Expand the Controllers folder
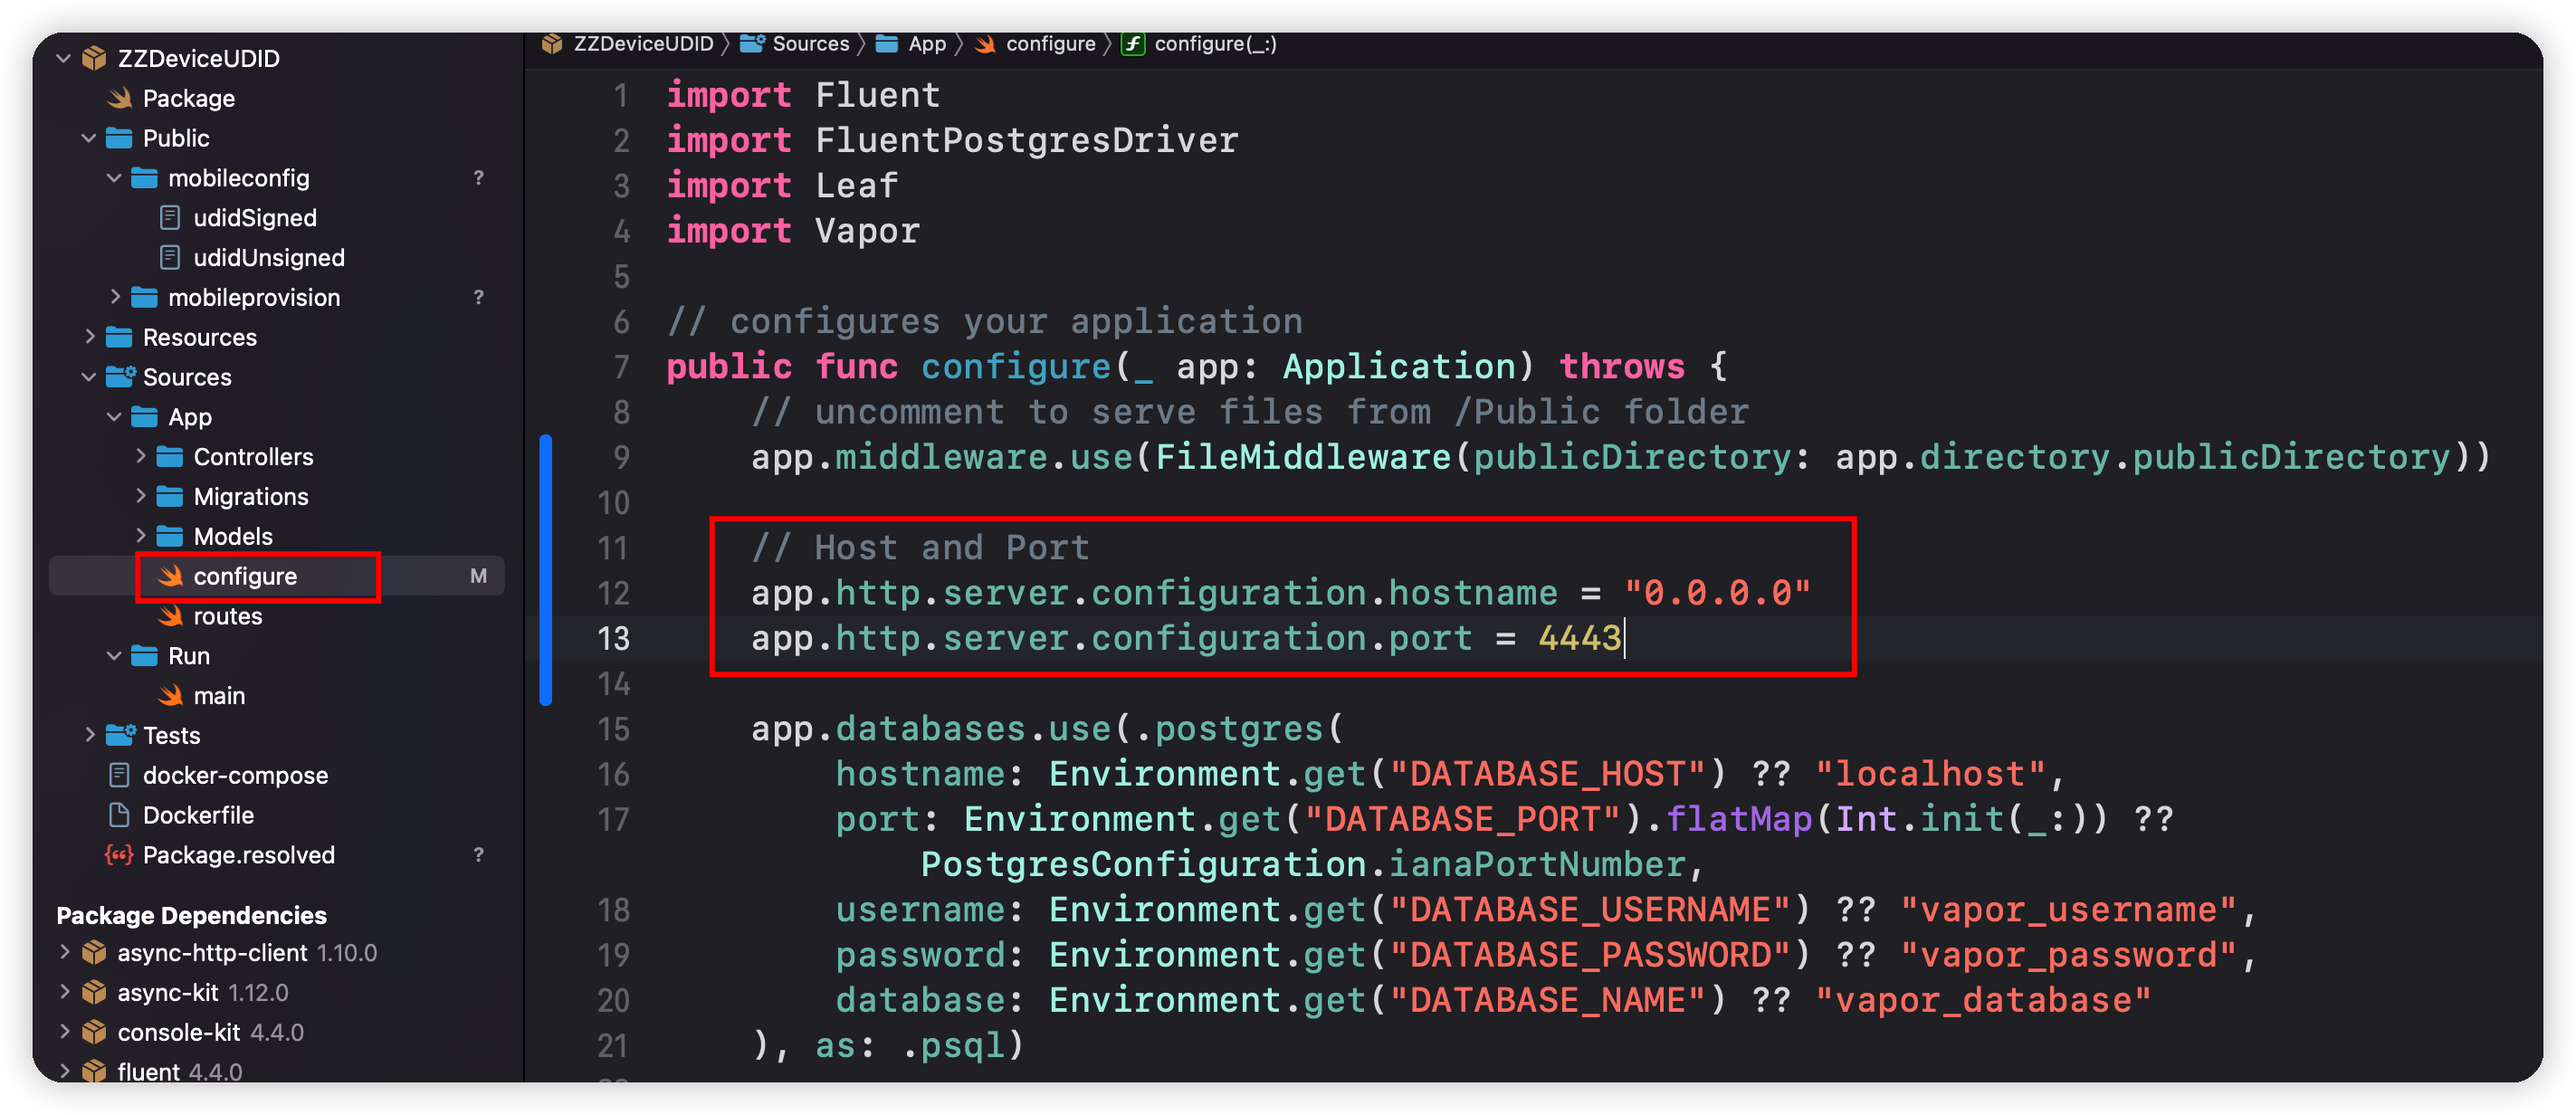Screen dimensions: 2576x1115 (x=140, y=457)
